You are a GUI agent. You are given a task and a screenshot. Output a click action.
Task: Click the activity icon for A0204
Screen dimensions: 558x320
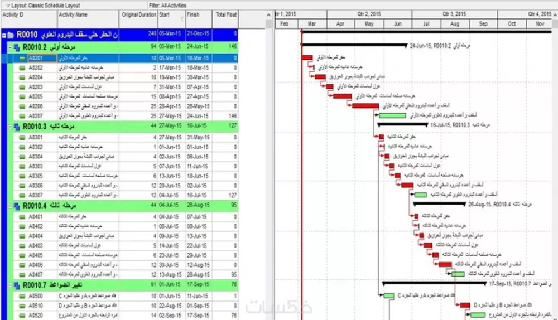pos(22,77)
